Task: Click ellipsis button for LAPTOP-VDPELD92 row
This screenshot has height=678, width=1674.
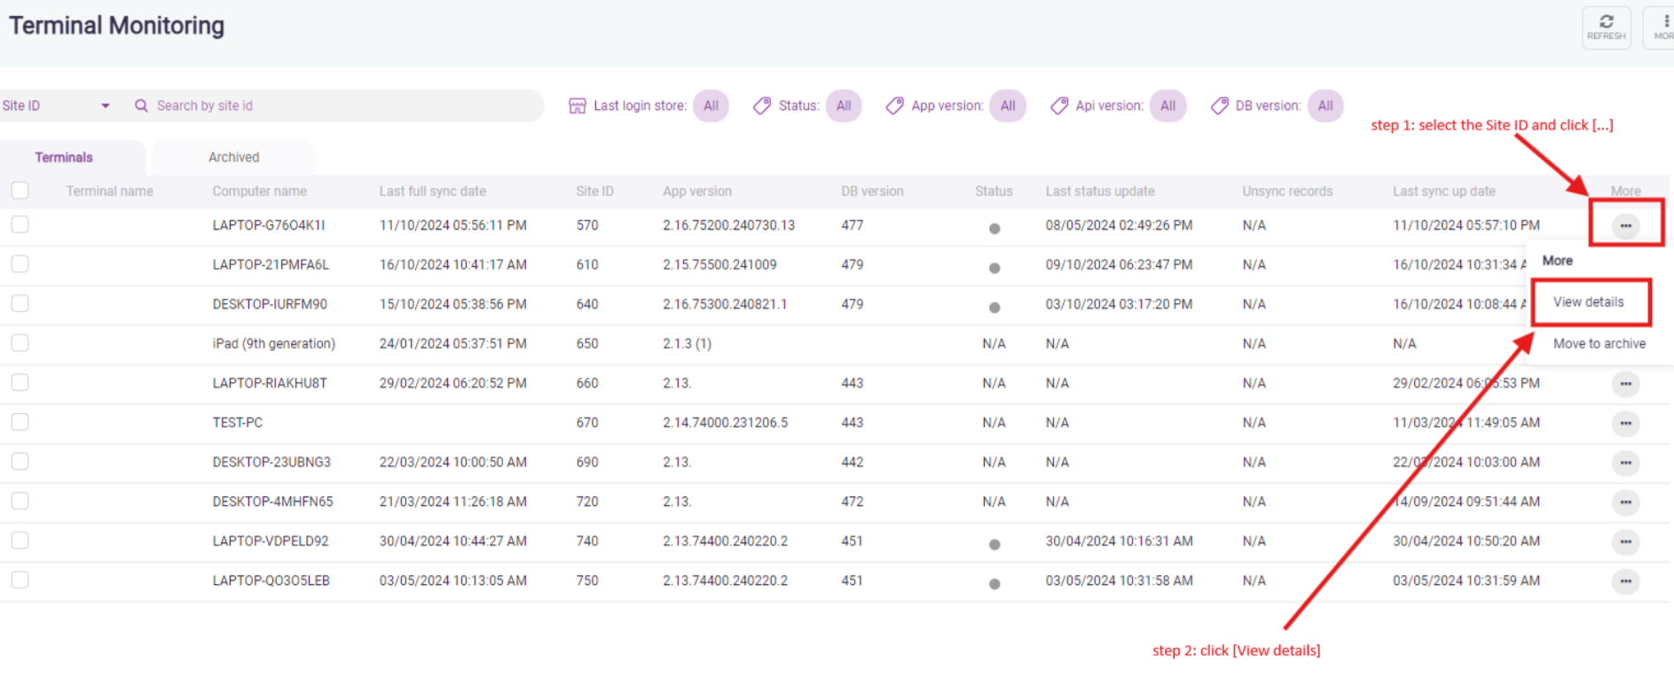Action: coord(1625,542)
